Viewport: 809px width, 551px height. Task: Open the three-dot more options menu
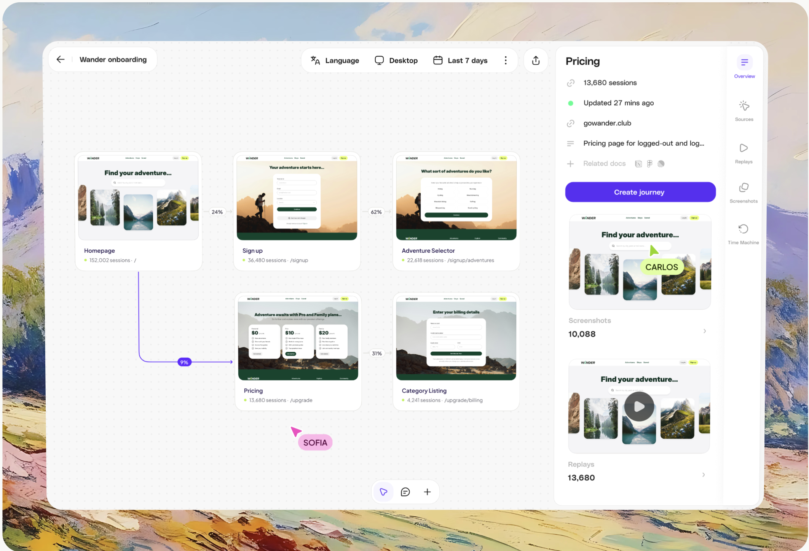click(506, 60)
